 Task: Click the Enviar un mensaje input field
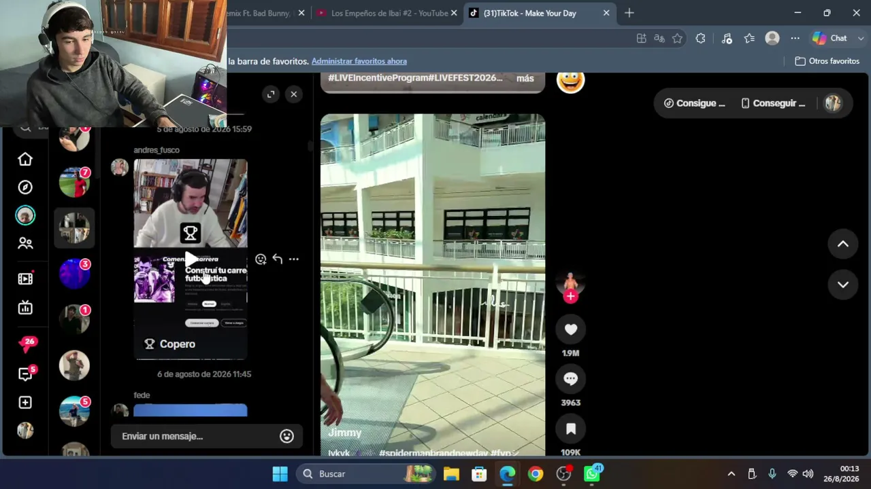pos(197,436)
